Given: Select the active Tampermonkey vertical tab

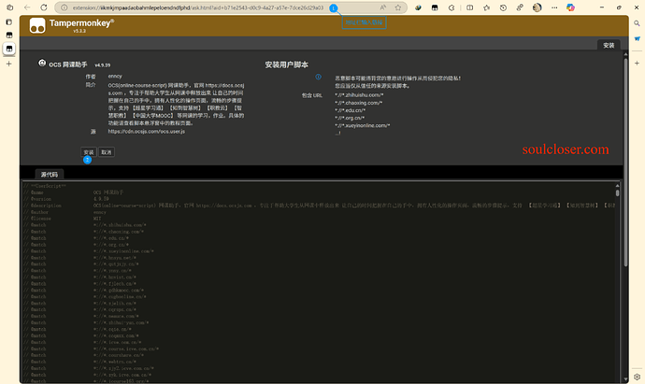Looking at the screenshot, I should 9,49.
